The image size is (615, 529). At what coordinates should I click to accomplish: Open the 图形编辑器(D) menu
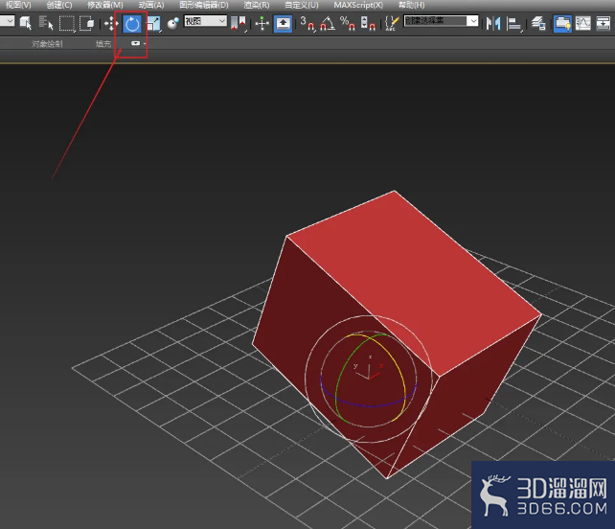point(203,5)
